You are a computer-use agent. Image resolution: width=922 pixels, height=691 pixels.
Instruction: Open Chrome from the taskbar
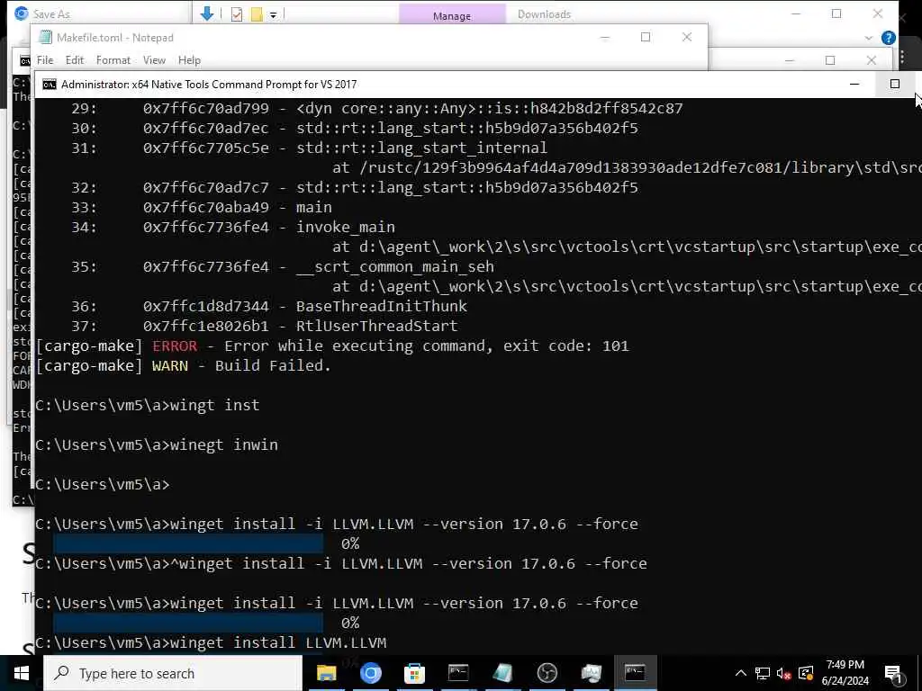(x=370, y=673)
